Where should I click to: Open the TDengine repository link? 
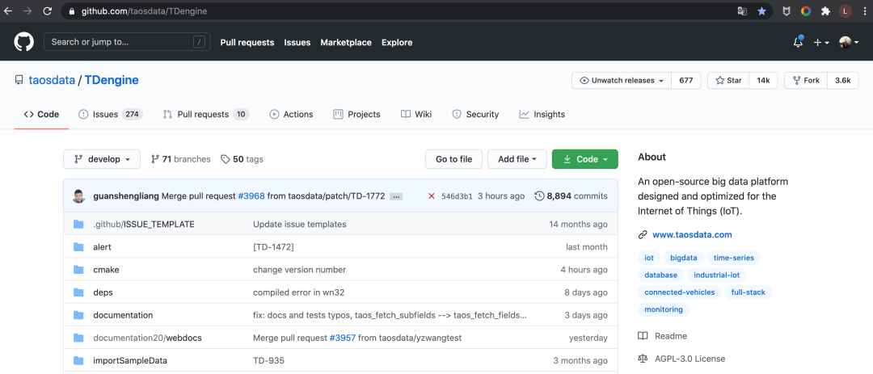click(112, 80)
